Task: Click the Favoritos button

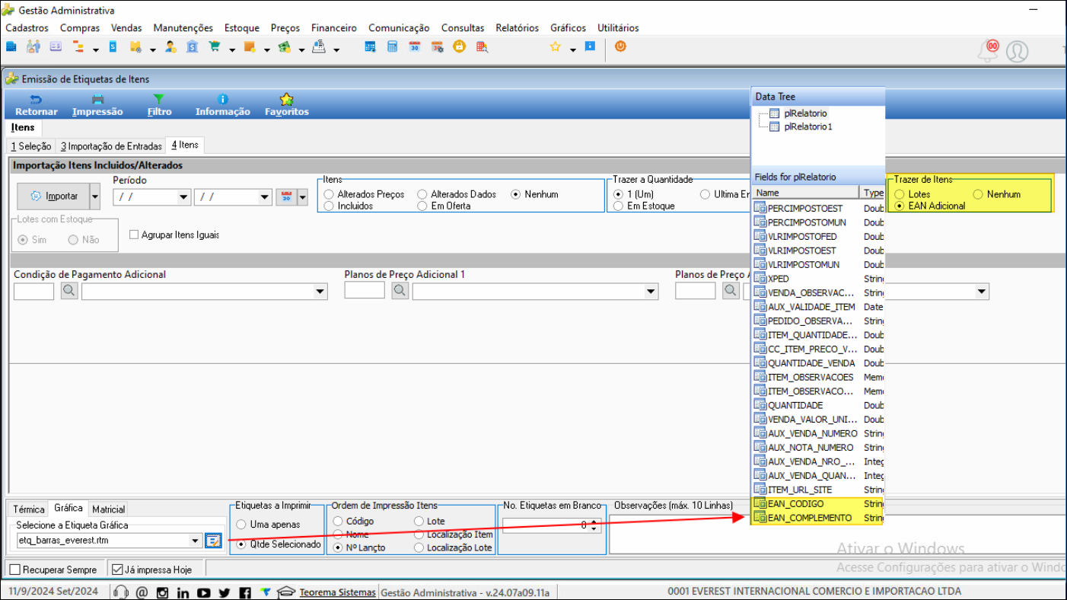Action: pyautogui.click(x=286, y=105)
